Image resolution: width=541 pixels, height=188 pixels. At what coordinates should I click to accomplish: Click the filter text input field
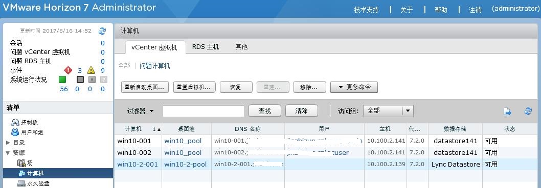point(204,111)
